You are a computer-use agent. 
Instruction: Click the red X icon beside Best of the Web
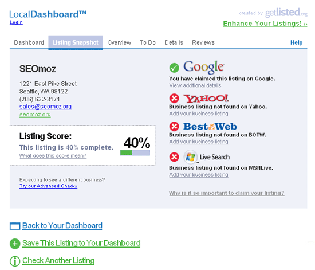tap(174, 127)
